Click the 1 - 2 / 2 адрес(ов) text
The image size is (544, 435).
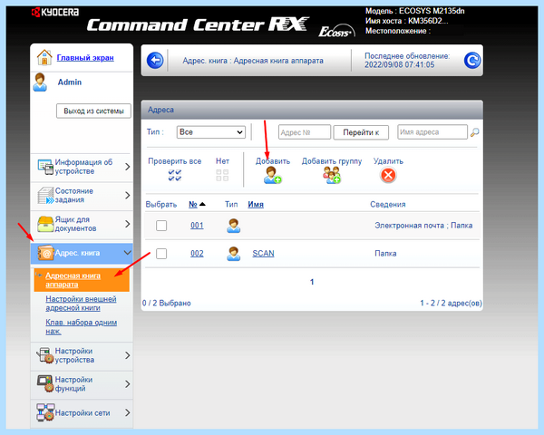pos(451,304)
